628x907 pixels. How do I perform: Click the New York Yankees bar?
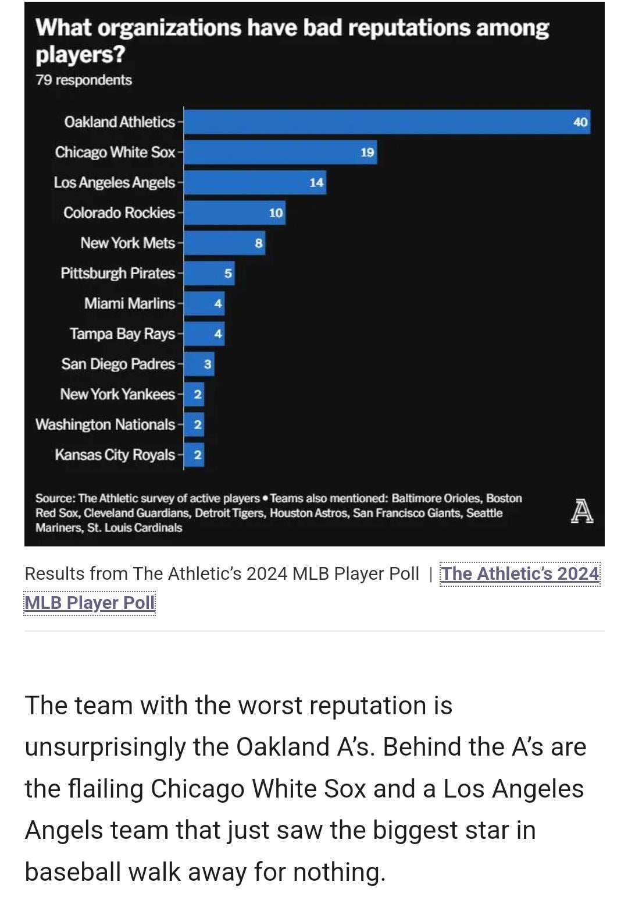pyautogui.click(x=194, y=395)
